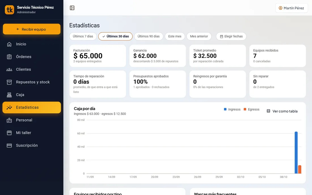This screenshot has width=312, height=195.
Task: Click the user avatar icon beside Martín Pérez
Action: pyautogui.click(x=280, y=8)
